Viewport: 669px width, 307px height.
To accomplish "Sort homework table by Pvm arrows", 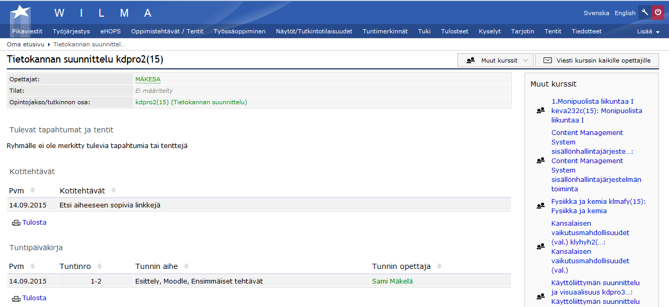I will point(32,190).
